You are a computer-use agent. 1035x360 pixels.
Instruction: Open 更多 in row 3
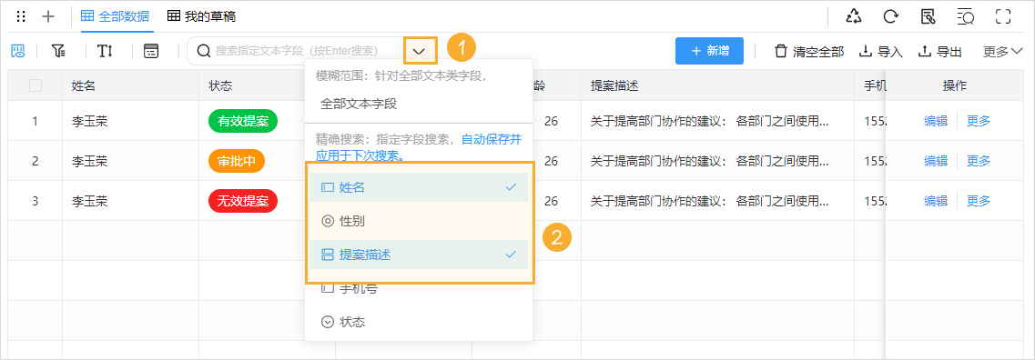[979, 201]
